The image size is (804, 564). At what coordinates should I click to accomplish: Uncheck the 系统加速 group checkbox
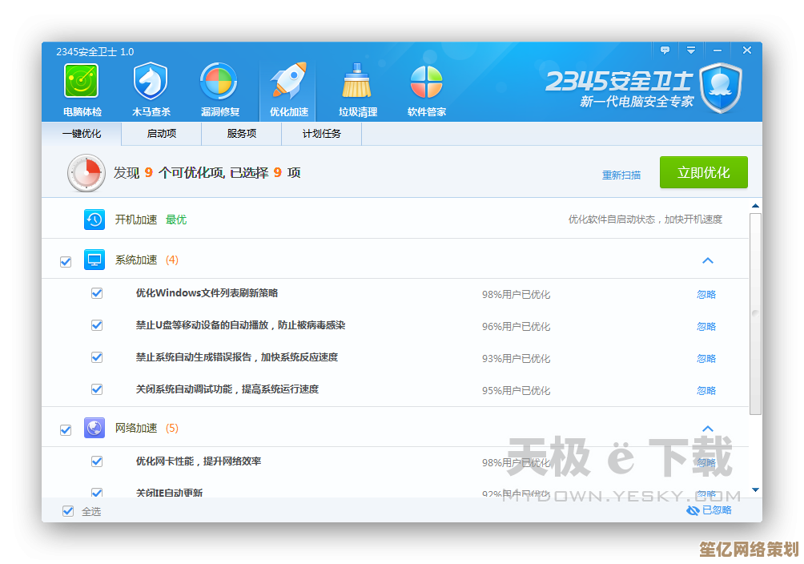coord(66,261)
